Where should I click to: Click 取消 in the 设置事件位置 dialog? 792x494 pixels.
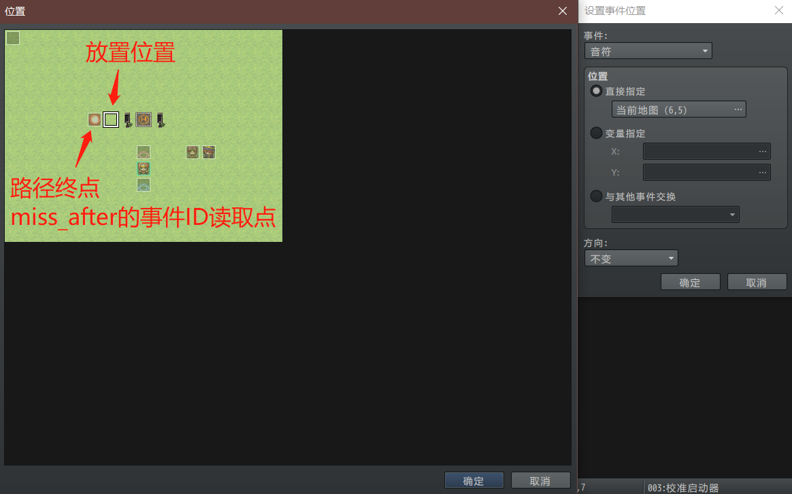(x=757, y=282)
